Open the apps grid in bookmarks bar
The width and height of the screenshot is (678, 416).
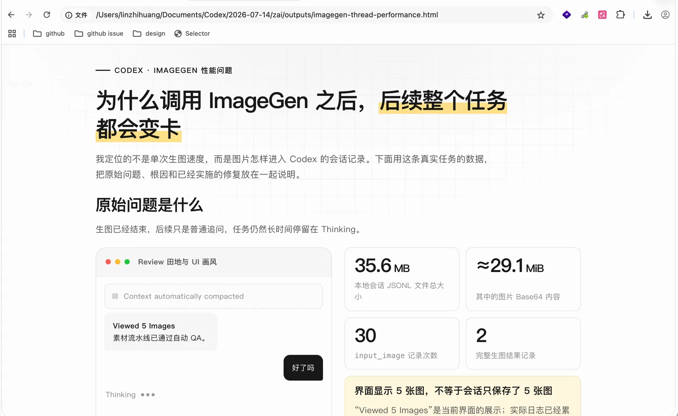point(12,33)
